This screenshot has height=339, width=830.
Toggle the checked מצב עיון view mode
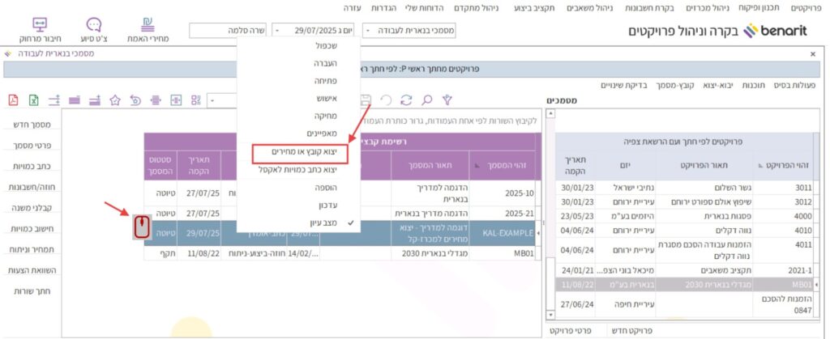tap(305, 222)
